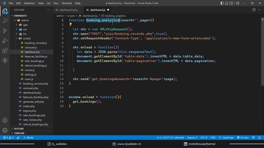Click scripts breadcrumb segment

point(71,16)
